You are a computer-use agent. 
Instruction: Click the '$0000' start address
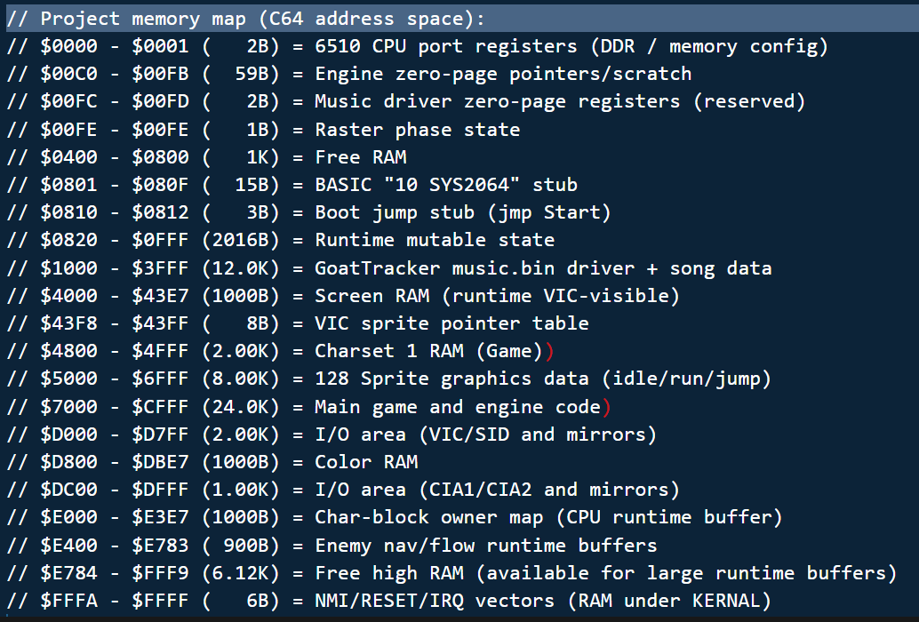[x=68, y=46]
